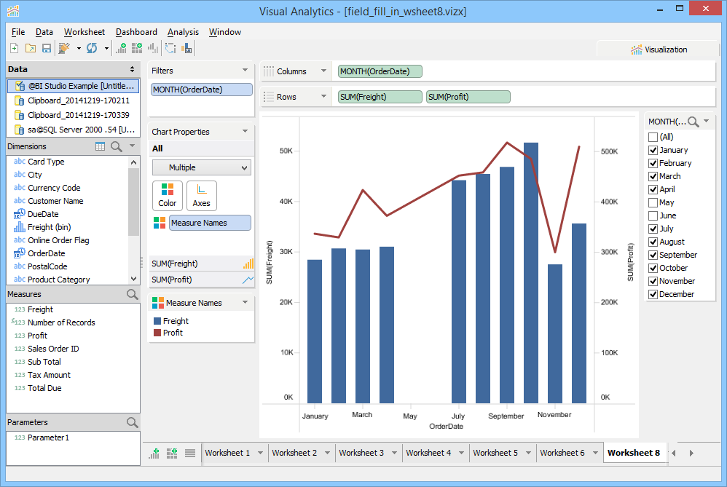
Task: Open the File menu
Action: coord(18,32)
